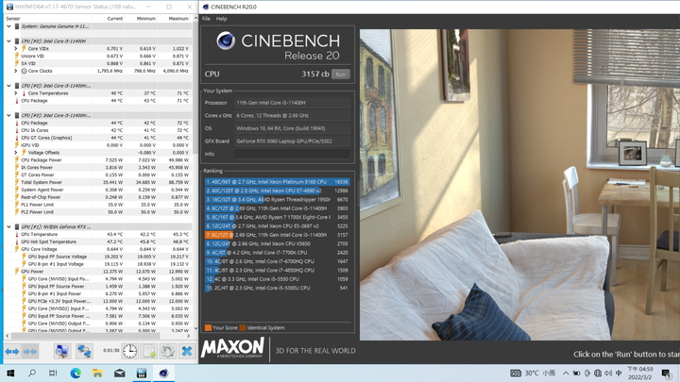The height and width of the screenshot is (382, 680).
Task: Collapse GPU [#1] NVIDIA GeForce RTX group
Action: pyautogui.click(x=8, y=226)
